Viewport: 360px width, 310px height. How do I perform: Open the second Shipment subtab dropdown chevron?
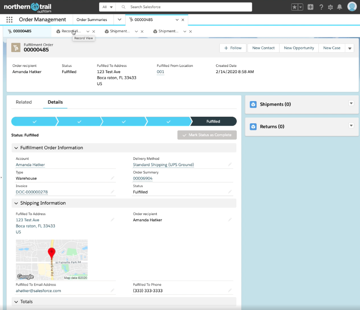[x=185, y=32]
